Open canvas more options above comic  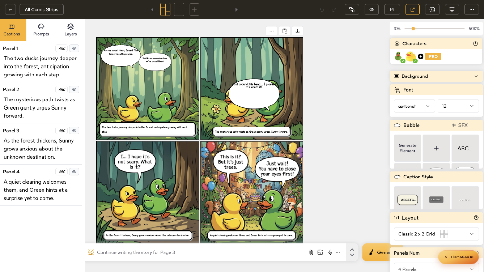click(x=272, y=31)
